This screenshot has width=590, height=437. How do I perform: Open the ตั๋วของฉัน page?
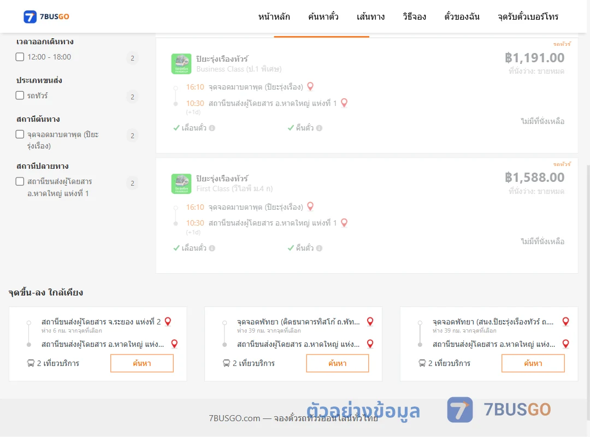(462, 16)
